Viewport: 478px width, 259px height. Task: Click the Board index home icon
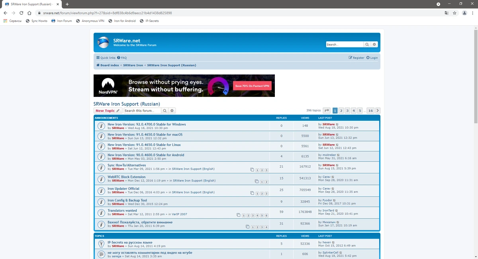(98, 65)
